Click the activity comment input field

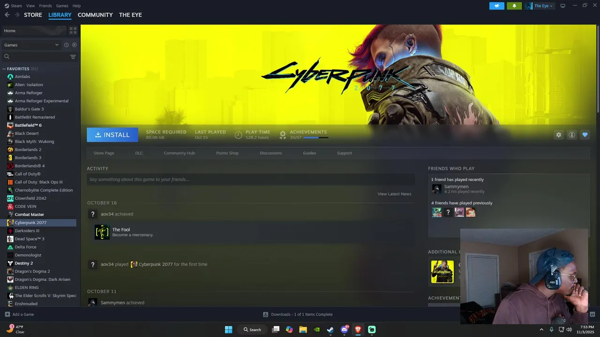pos(251,179)
